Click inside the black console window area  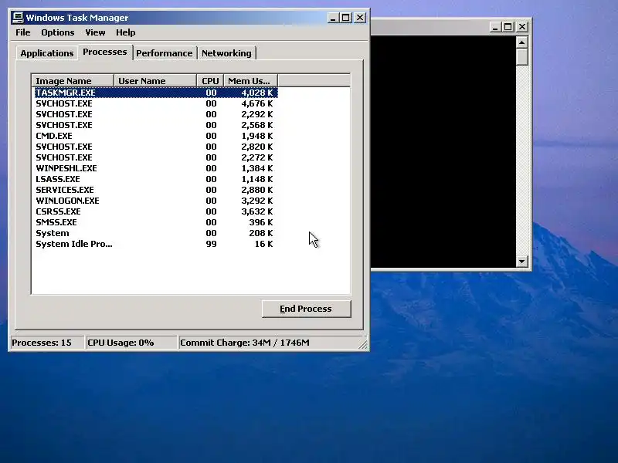[x=443, y=151]
